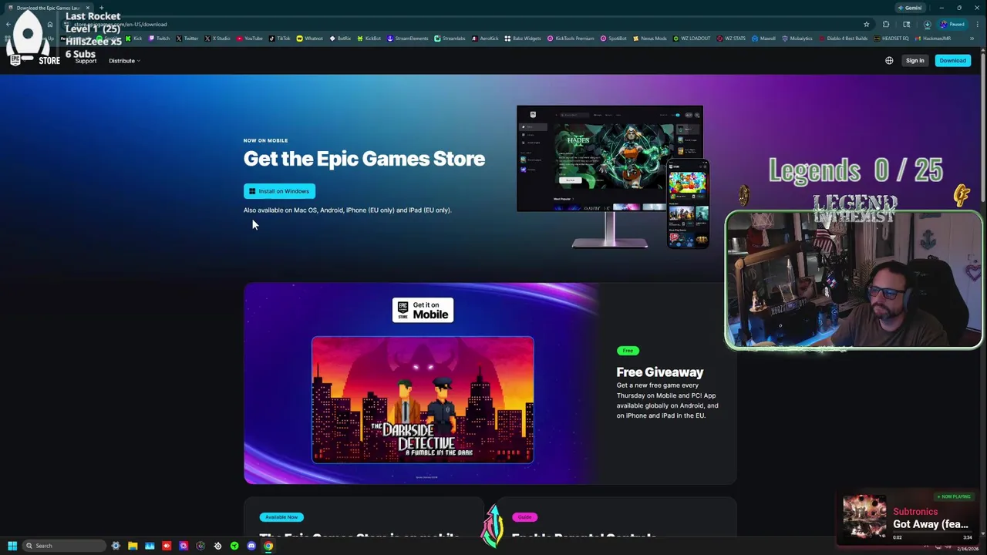Bookmark this page with the star icon
Screen dimensions: 987x555
click(x=867, y=24)
